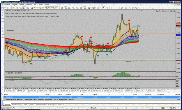Select the arrows drawing tool
The height and width of the screenshot is (110, 182).
136,8
